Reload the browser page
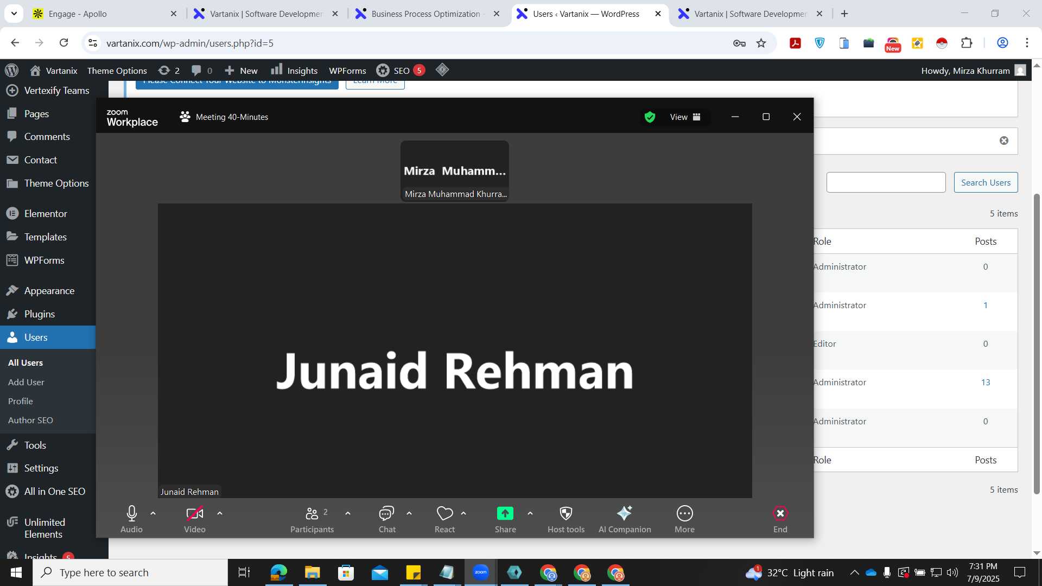 [x=63, y=43]
